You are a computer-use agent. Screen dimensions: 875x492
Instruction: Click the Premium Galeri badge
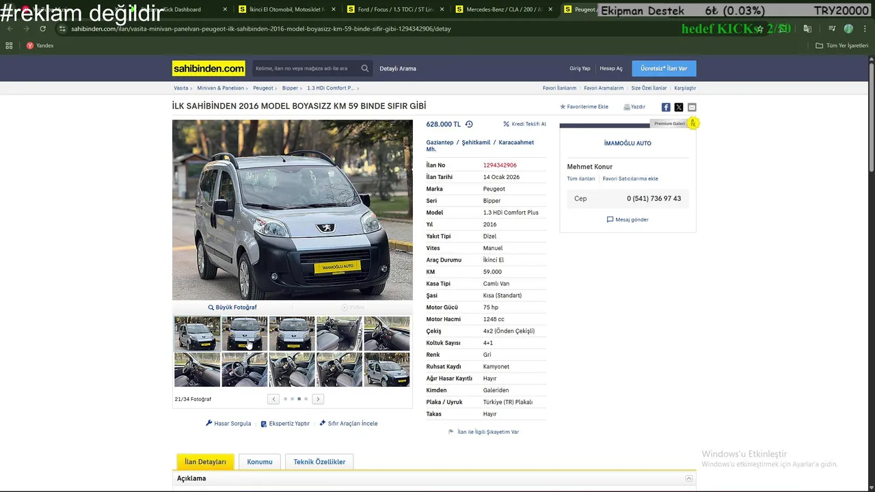[x=669, y=124]
